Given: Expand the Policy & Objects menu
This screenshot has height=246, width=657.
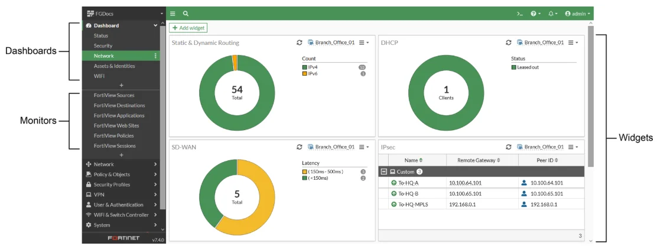Looking at the screenshot, I should click(x=121, y=174).
